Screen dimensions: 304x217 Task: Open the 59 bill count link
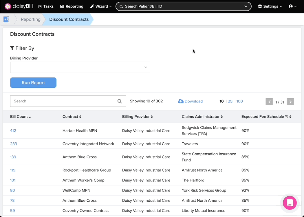pos(12,211)
